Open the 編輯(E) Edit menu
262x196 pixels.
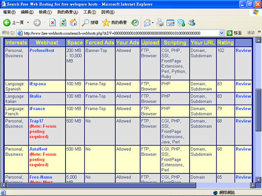(27, 12)
